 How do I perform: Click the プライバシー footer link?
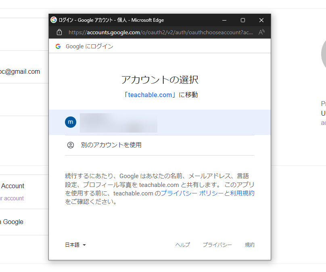click(217, 245)
